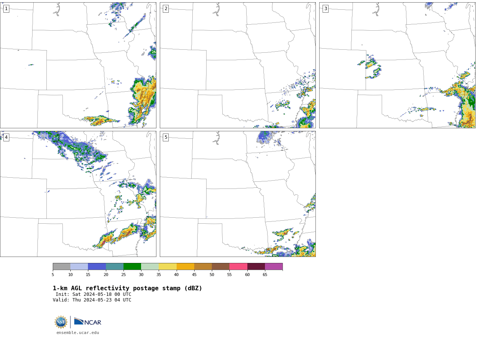Screen dimensions: 479x337
Task: Click the panel number label 1
Action: tap(6, 9)
